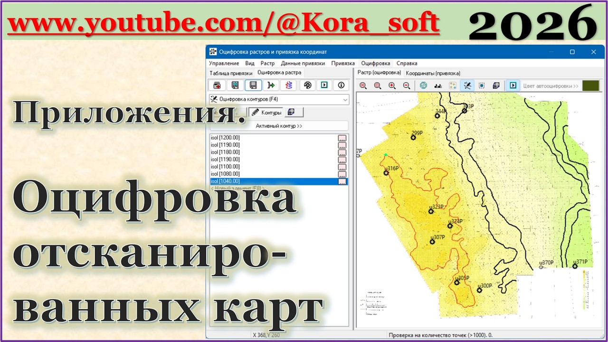Image resolution: width=608 pixels, height=342 pixels.
Task: Switch to the Таблица привязки tab
Action: click(x=231, y=73)
